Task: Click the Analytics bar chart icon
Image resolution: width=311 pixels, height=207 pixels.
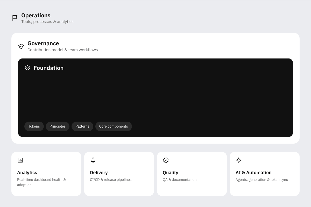Action: (x=20, y=160)
